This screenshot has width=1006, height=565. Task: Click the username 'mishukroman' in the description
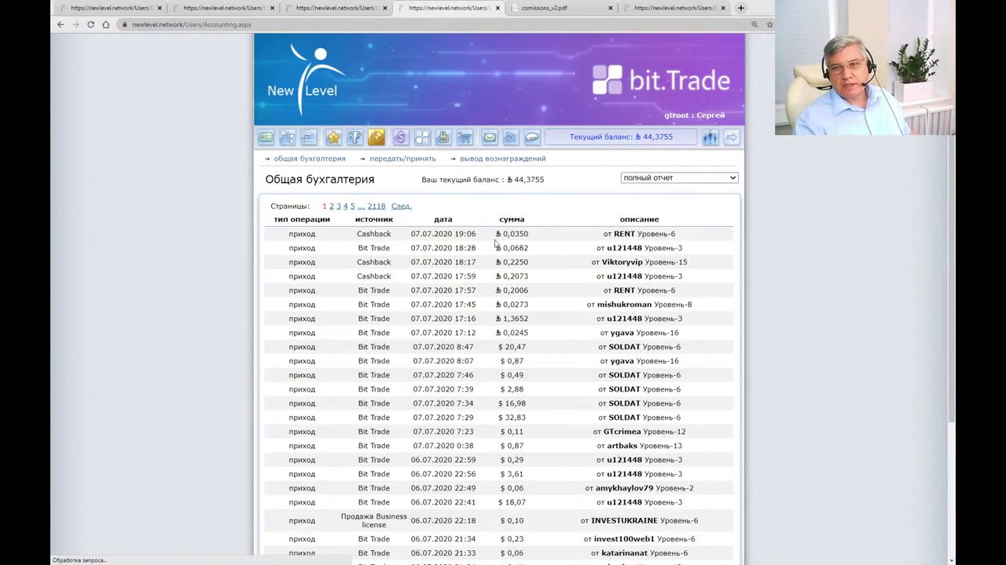tap(625, 304)
